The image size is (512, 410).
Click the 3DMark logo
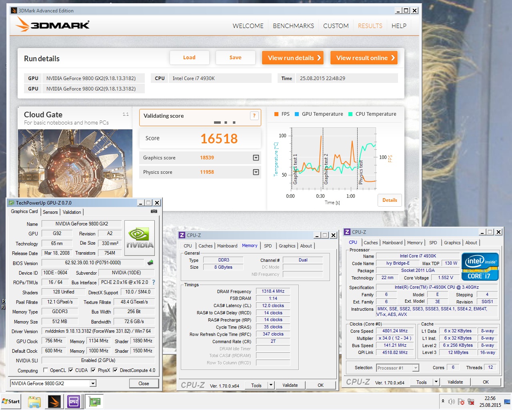[x=53, y=25]
